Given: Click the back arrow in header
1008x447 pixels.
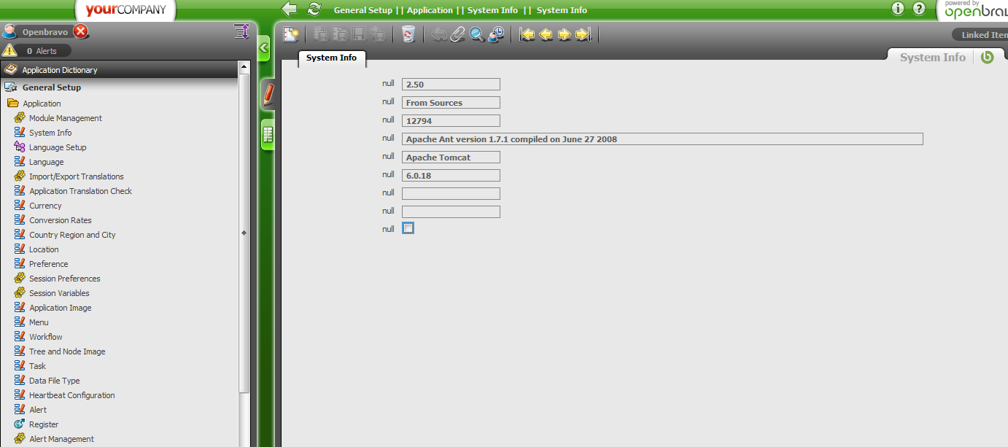Looking at the screenshot, I should click(290, 9).
